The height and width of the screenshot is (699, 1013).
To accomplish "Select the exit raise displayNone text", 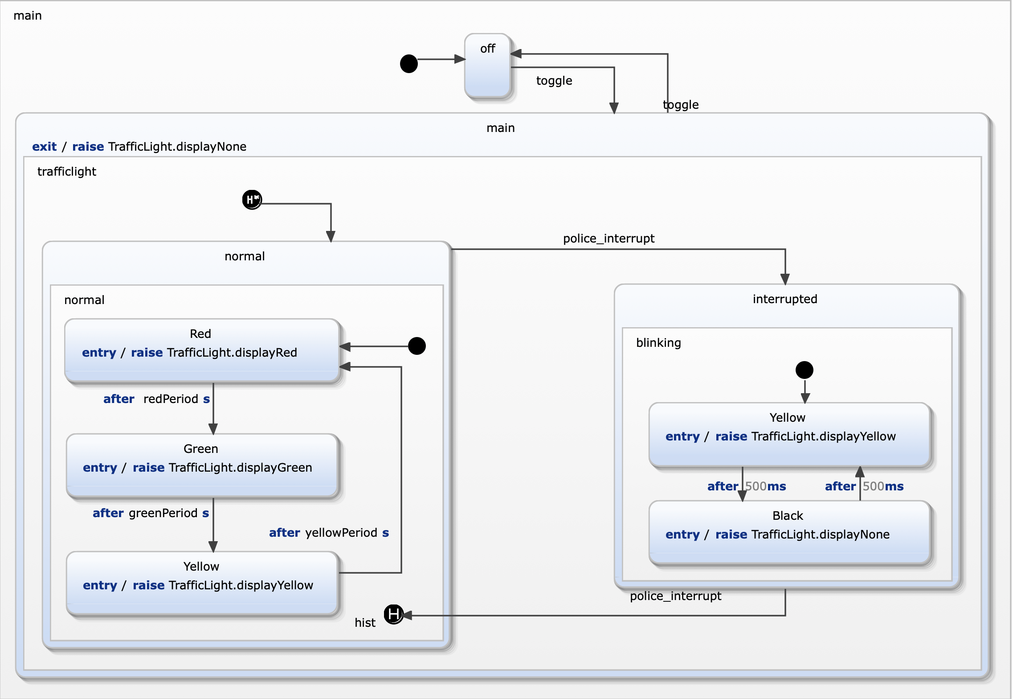I will pos(139,147).
